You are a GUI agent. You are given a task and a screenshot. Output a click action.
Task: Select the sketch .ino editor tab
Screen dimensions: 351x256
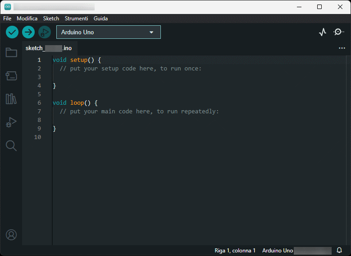click(x=49, y=48)
